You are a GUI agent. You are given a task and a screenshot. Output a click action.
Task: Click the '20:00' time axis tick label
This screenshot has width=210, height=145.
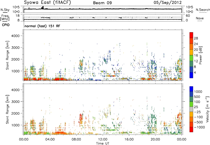pyautogui.click(x=155, y=140)
